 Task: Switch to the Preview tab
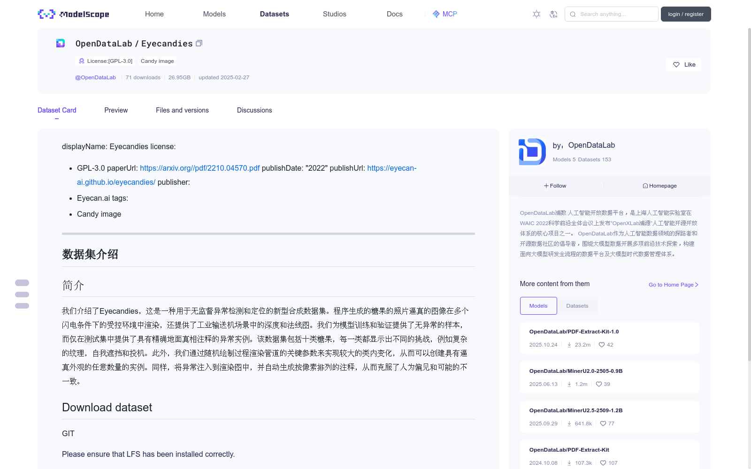[116, 110]
